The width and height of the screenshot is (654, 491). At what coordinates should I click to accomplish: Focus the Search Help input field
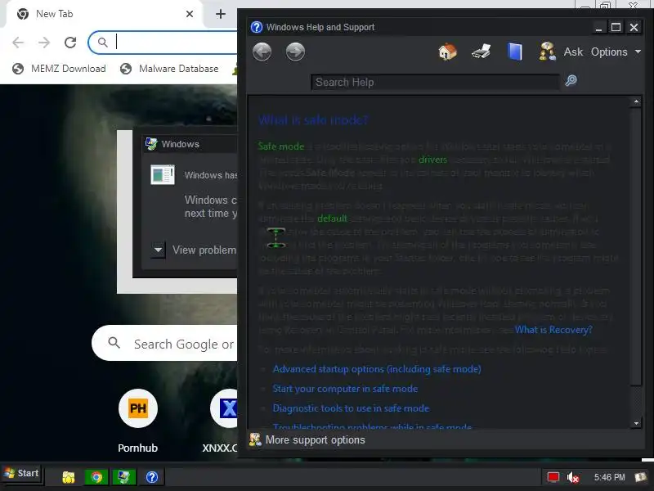[435, 83]
